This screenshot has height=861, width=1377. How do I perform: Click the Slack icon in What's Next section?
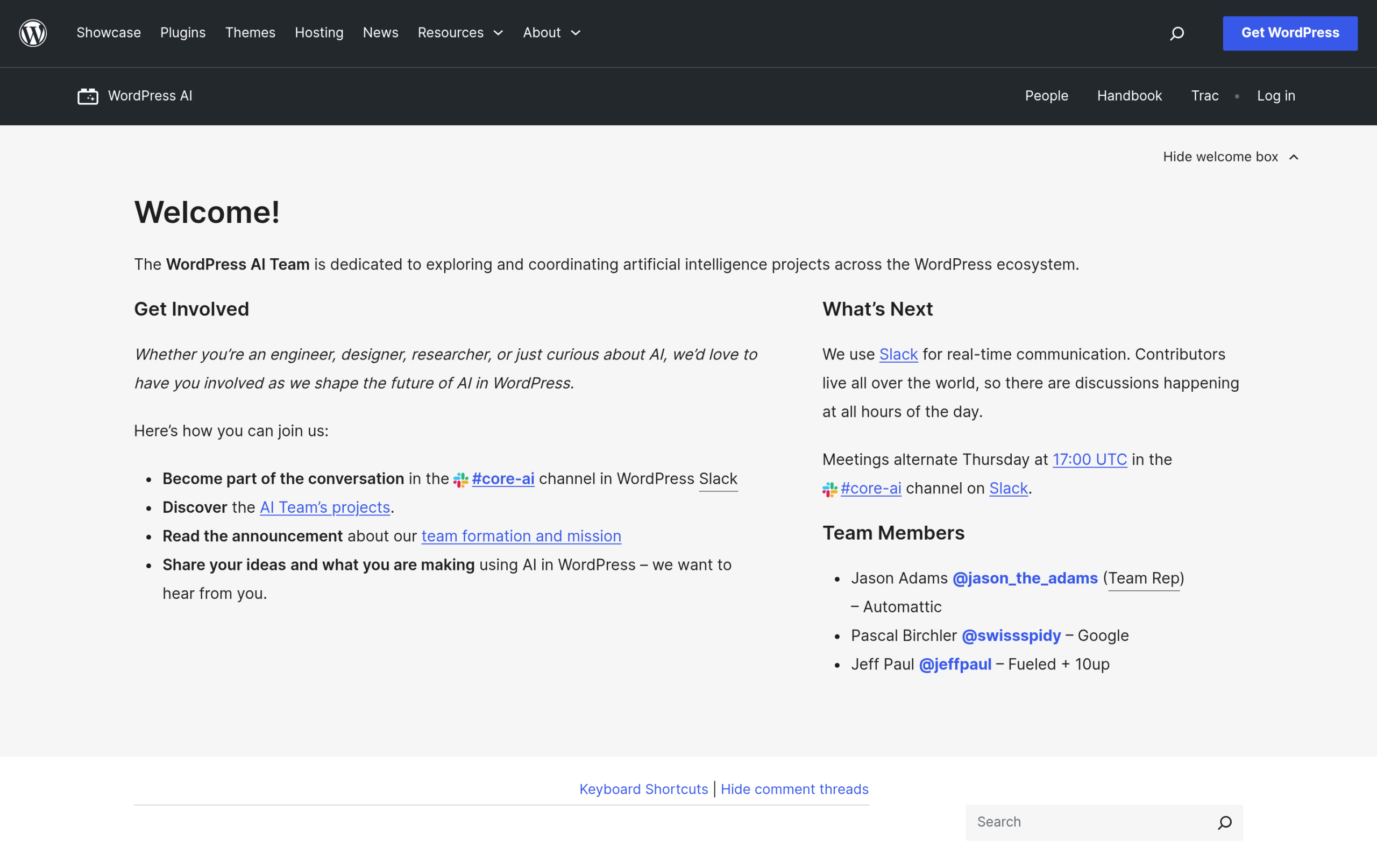[829, 490]
